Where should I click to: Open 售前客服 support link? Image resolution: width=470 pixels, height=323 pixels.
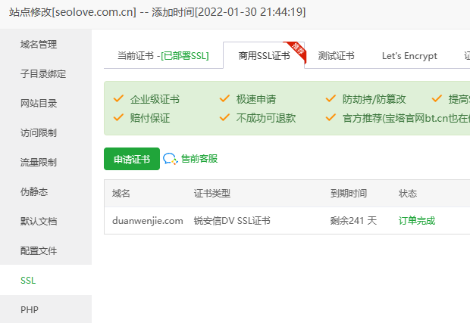pos(199,159)
